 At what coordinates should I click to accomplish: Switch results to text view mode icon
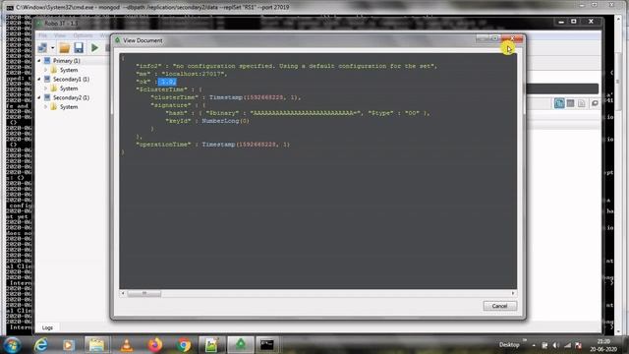click(582, 103)
